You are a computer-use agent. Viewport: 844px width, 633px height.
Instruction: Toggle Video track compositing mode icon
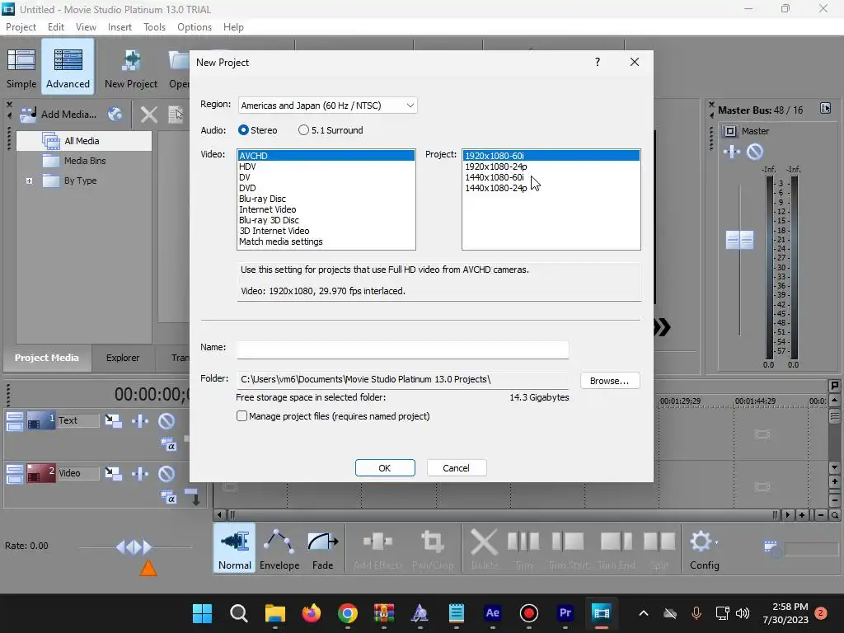pos(168,497)
